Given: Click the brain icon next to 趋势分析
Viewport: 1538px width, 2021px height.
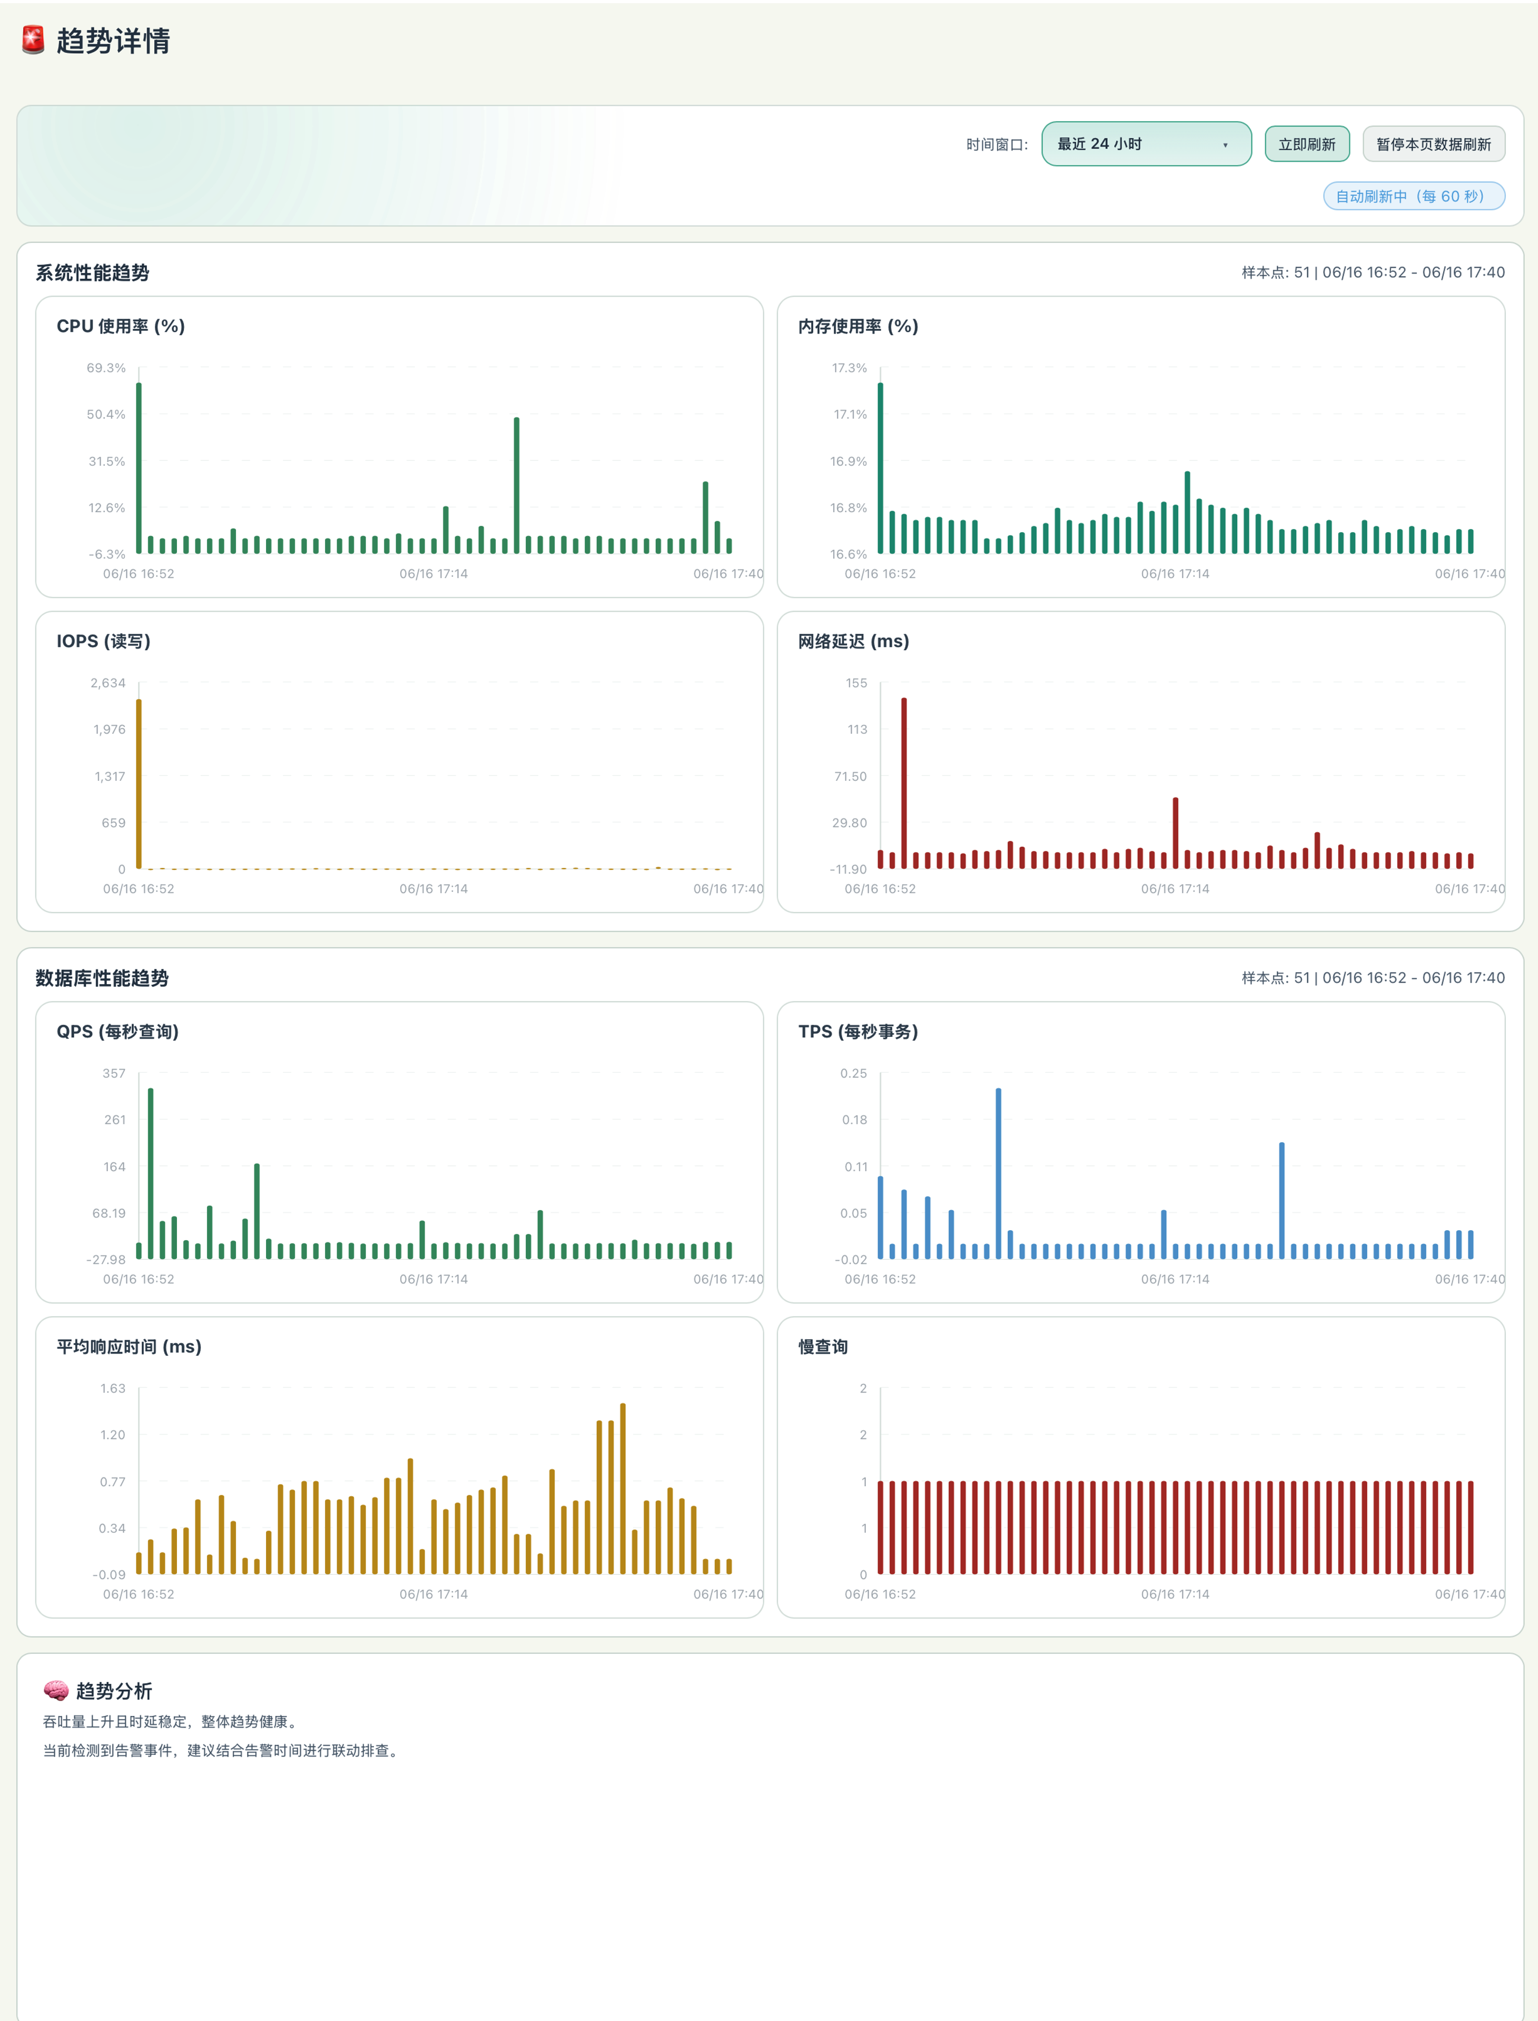Looking at the screenshot, I should coord(56,1691).
